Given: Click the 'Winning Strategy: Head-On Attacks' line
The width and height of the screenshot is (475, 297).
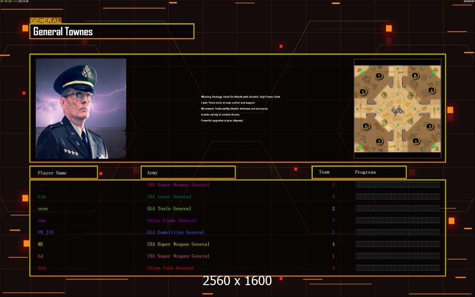Looking at the screenshot, I should click(x=240, y=97).
